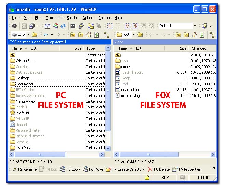Click F7 Create Directory button
Viewport: 226px width, 189px height.
coord(125,169)
